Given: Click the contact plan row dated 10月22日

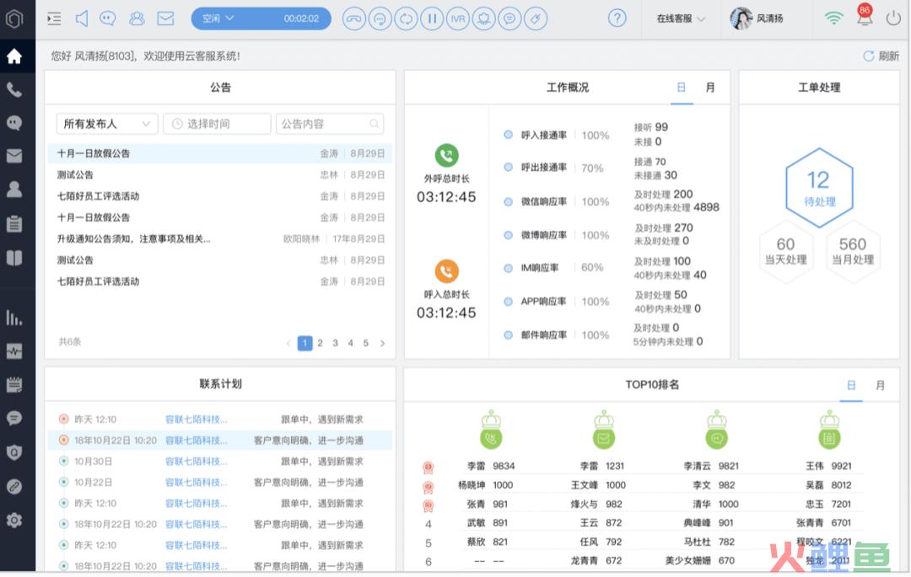Looking at the screenshot, I should 220,483.
